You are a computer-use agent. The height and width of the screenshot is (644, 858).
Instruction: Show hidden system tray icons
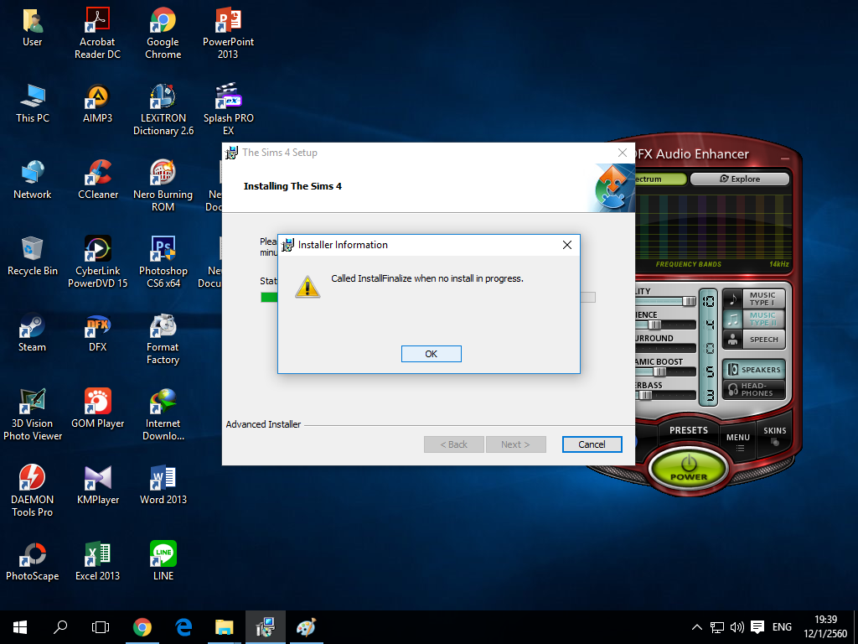[x=696, y=627]
